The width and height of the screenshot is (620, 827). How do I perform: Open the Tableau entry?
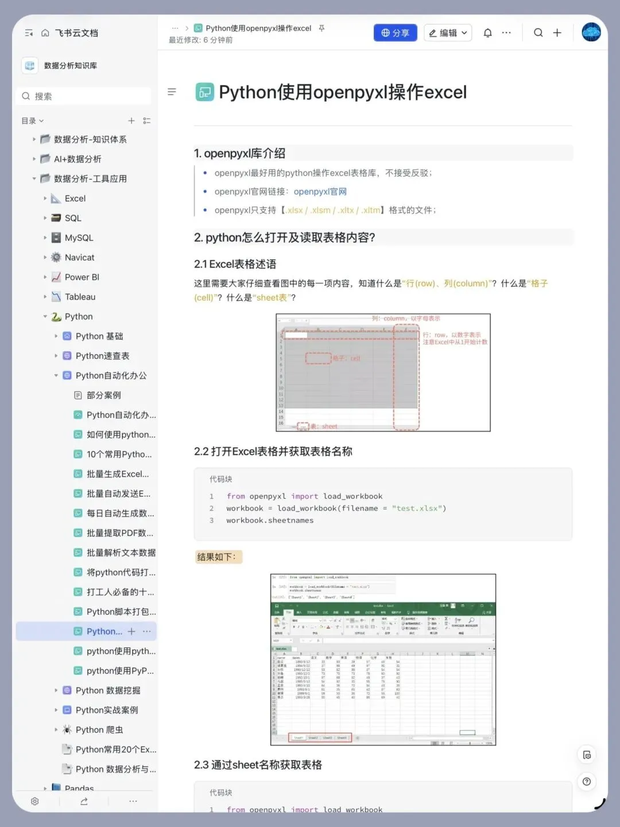(x=80, y=297)
